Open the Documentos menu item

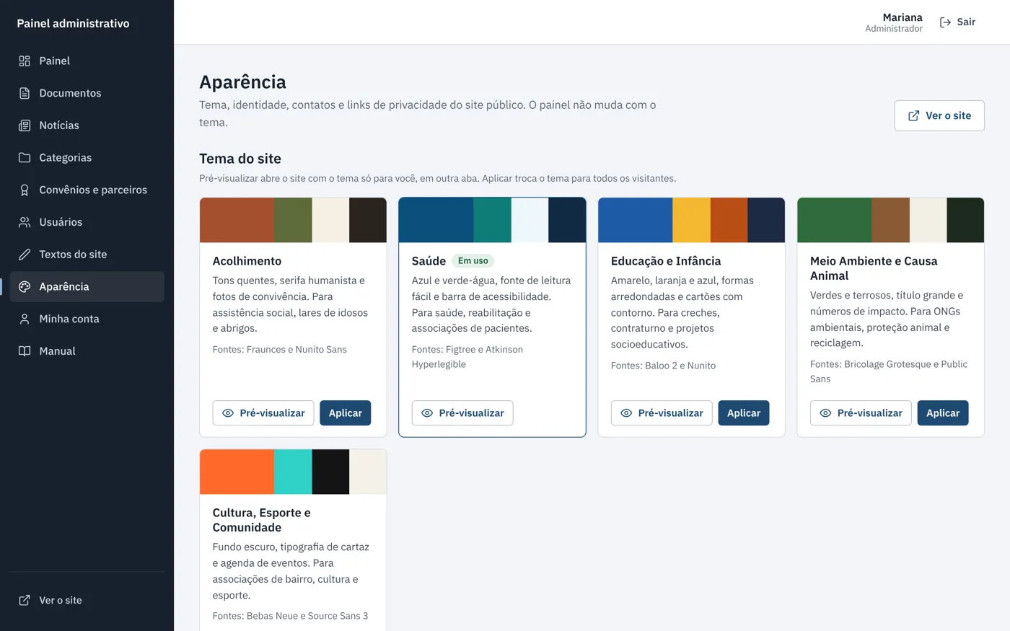pos(87,93)
